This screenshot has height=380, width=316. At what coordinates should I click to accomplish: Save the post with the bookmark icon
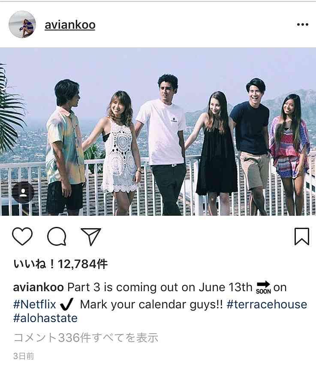pos(302,236)
